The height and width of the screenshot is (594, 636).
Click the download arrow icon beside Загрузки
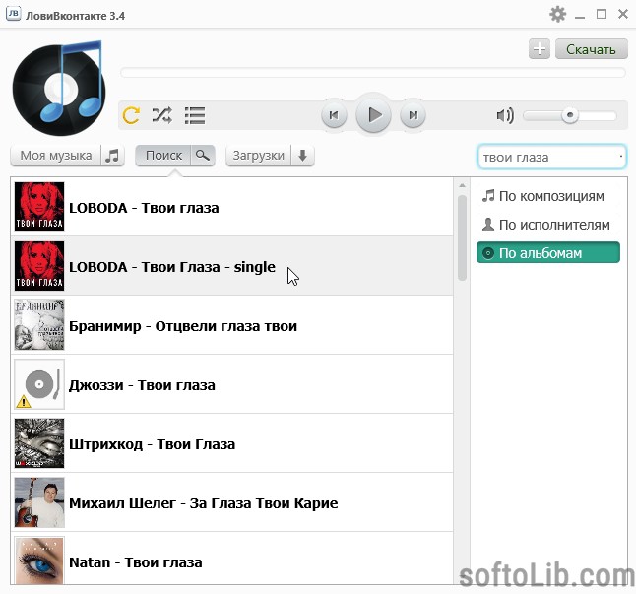click(302, 156)
